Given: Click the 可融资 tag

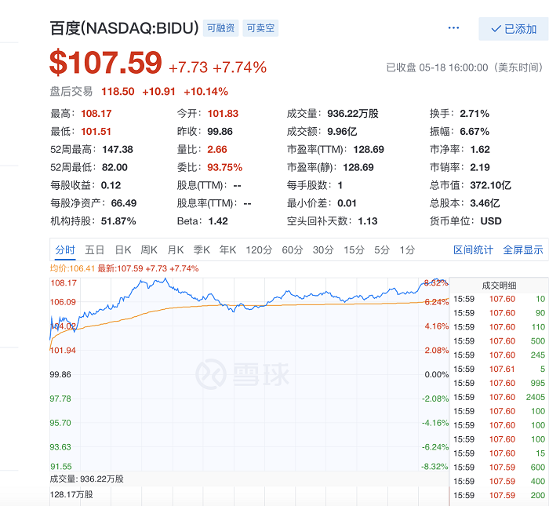Looking at the screenshot, I should pyautogui.click(x=220, y=28).
